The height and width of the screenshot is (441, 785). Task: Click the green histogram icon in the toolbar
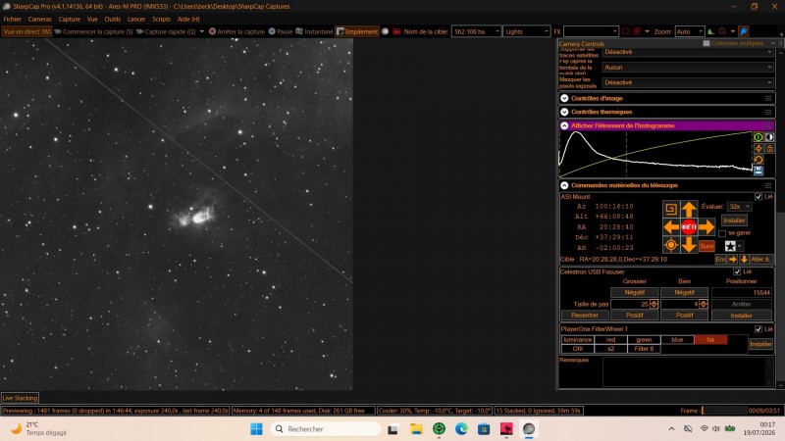[710, 31]
